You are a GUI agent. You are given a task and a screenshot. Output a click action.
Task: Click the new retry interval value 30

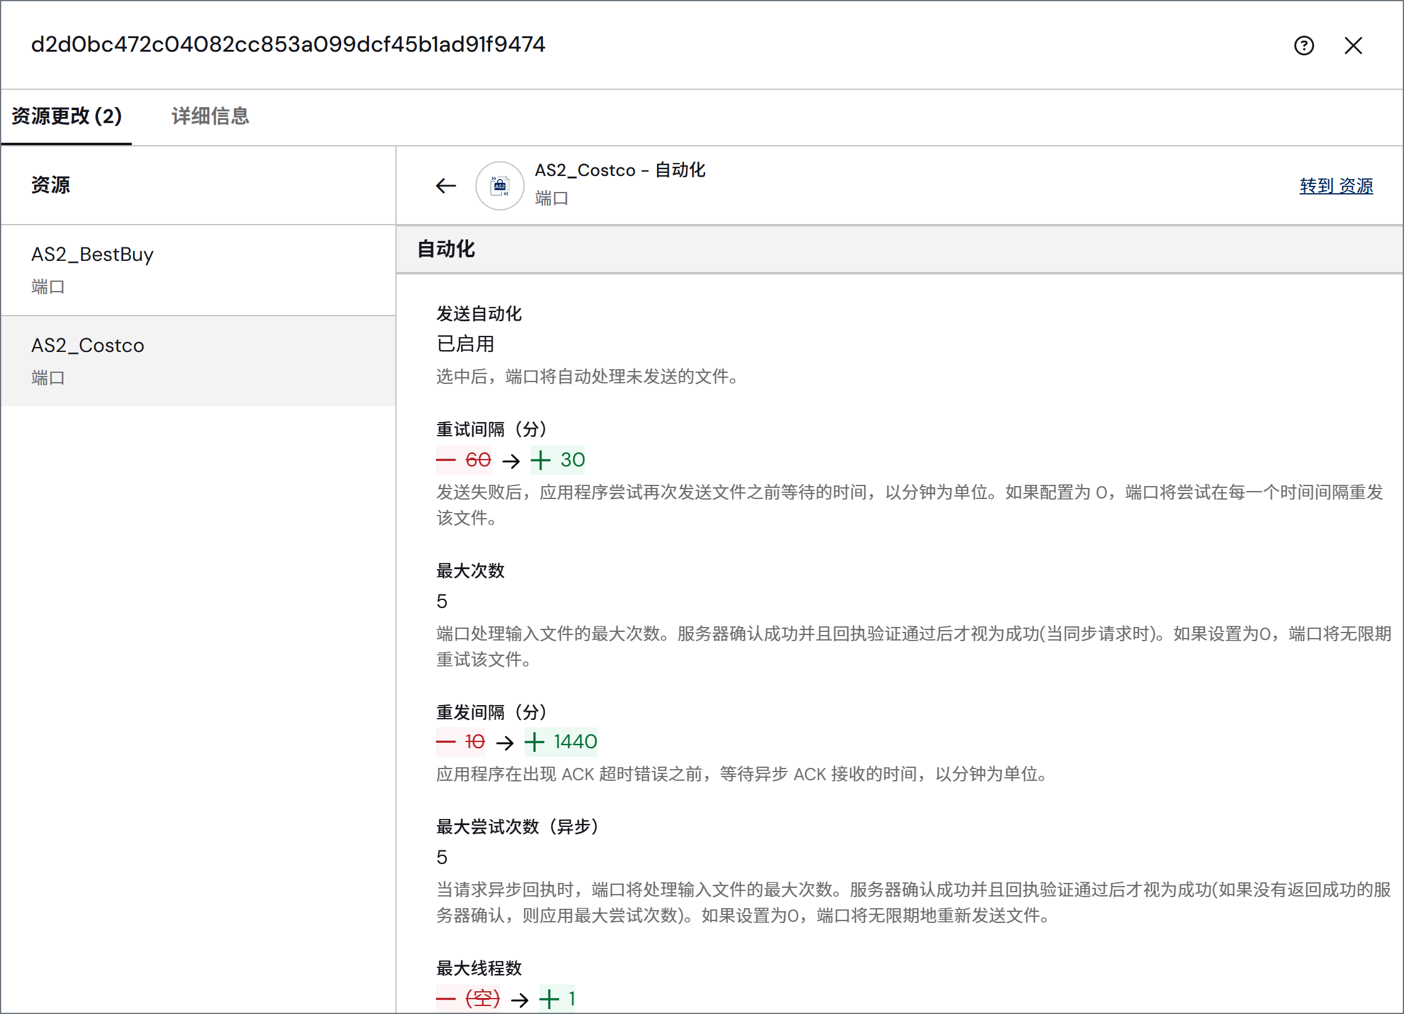point(558,460)
